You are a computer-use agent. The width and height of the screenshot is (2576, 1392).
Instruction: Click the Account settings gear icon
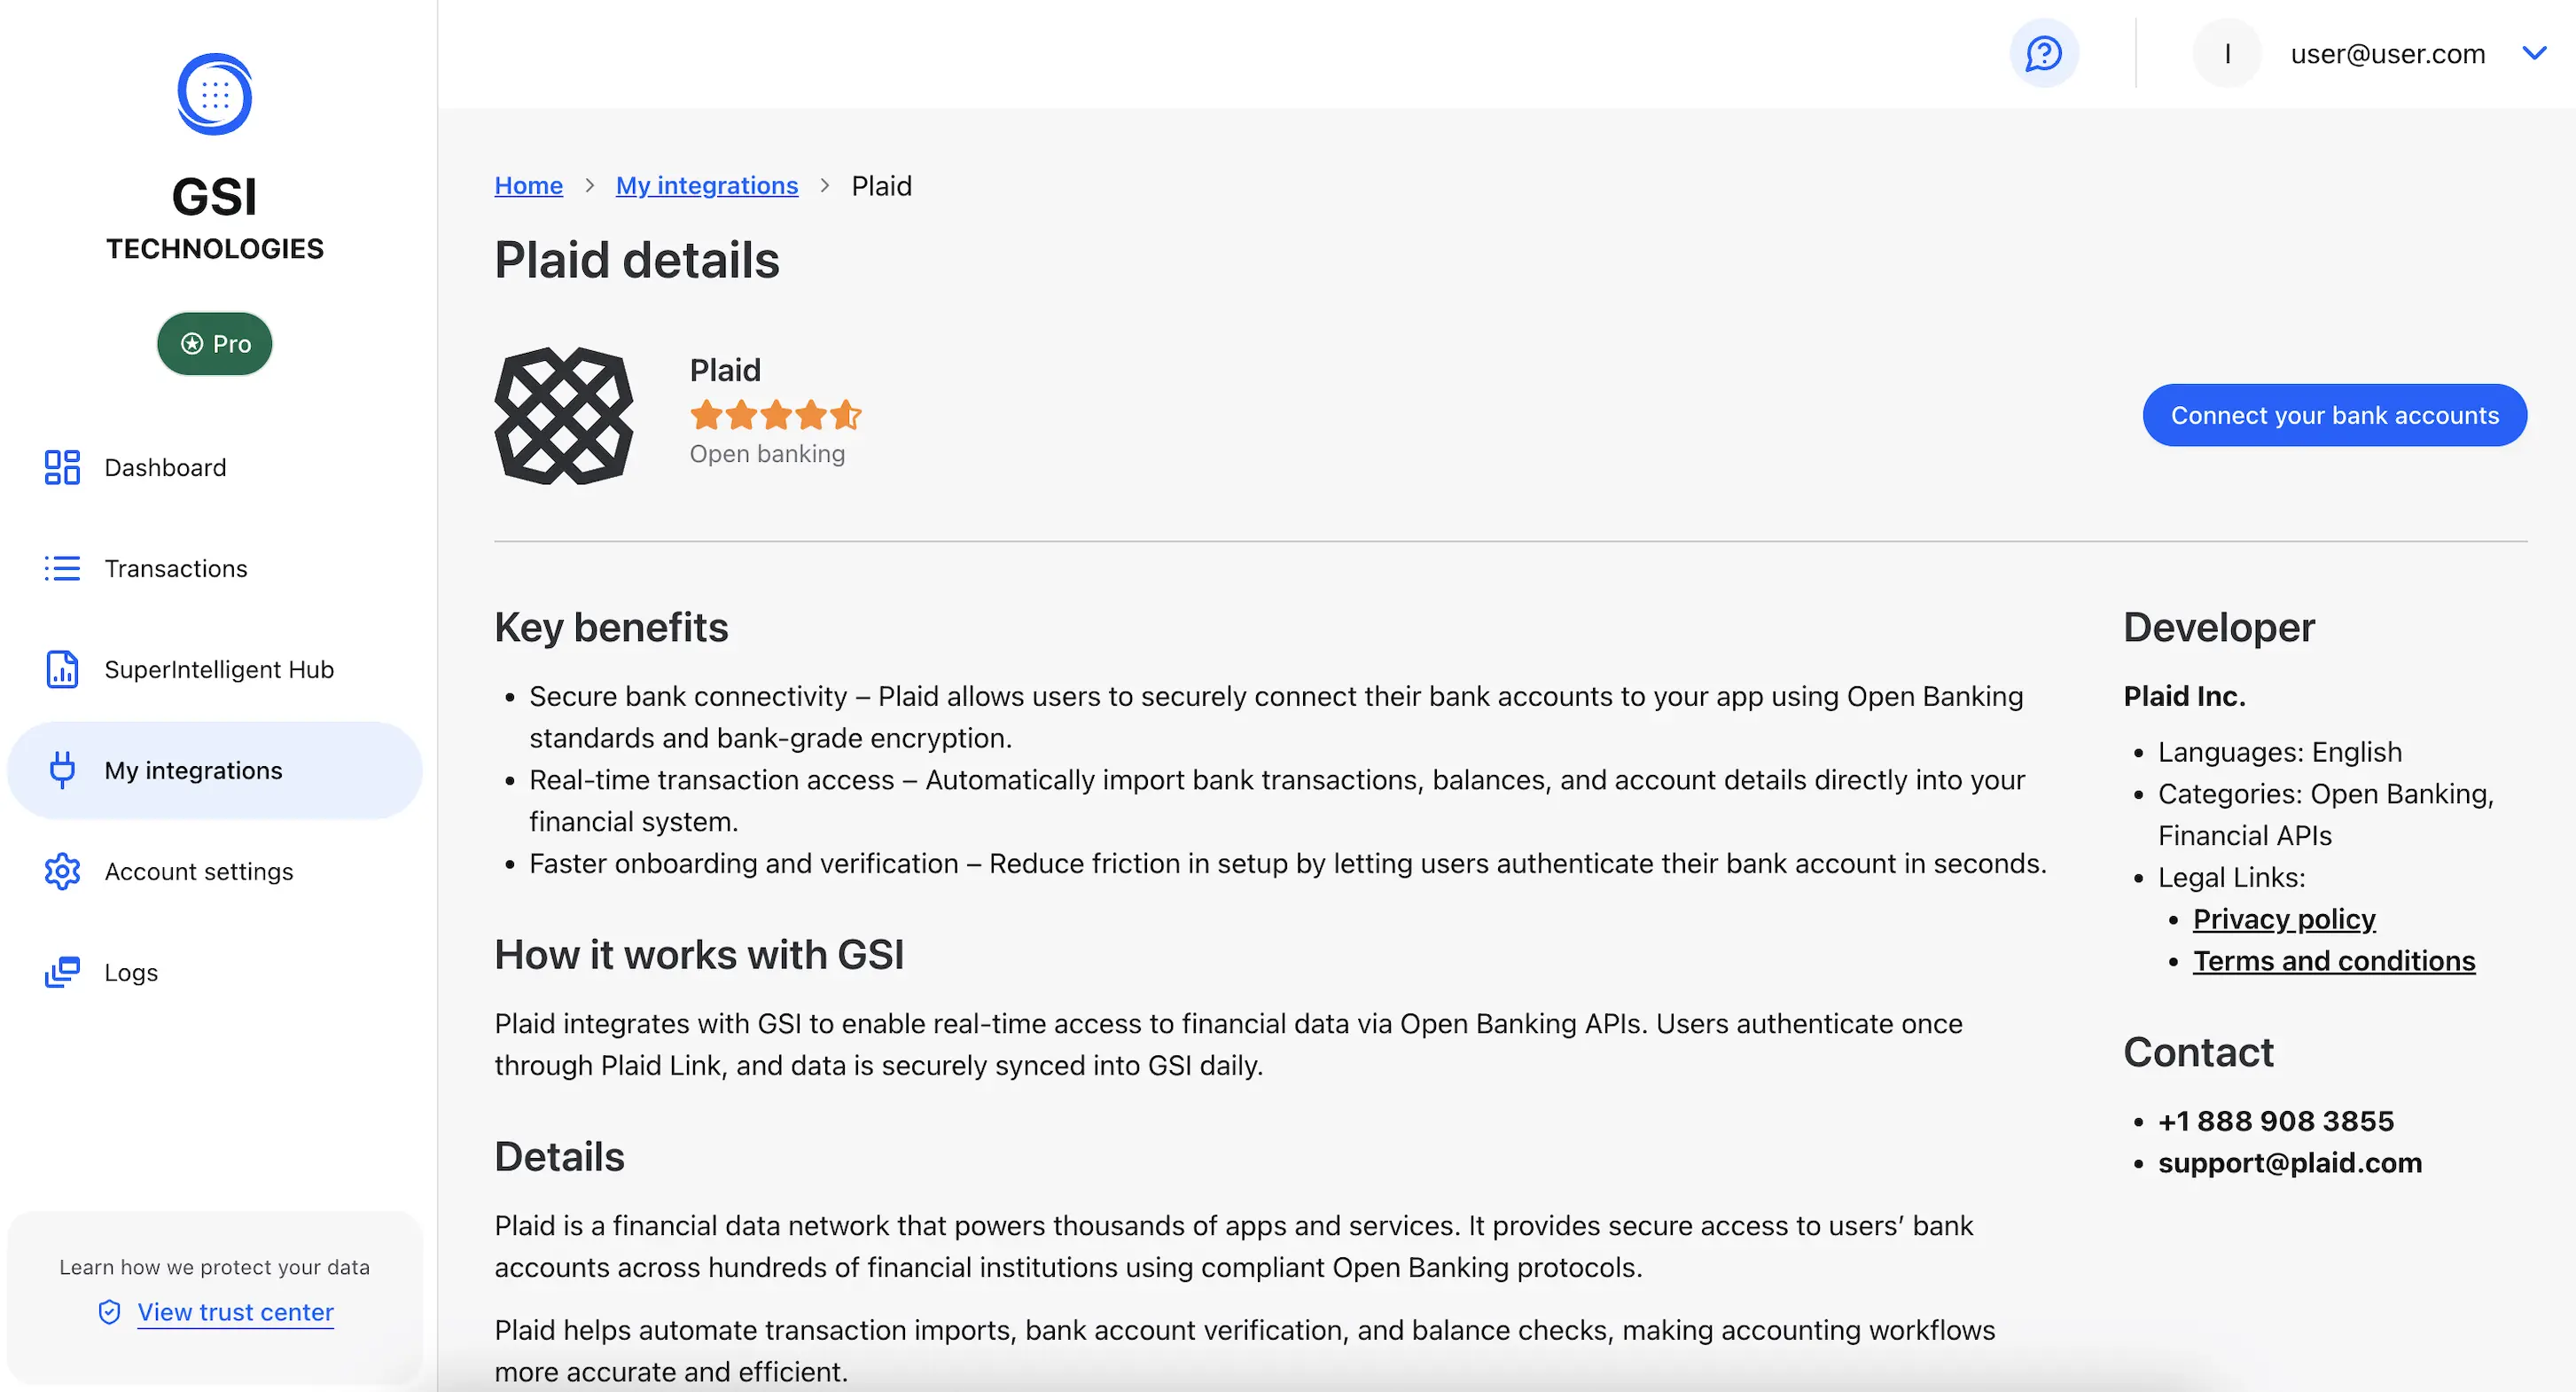(x=62, y=871)
